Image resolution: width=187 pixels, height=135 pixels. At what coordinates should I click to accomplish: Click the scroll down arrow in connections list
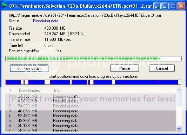point(179,128)
